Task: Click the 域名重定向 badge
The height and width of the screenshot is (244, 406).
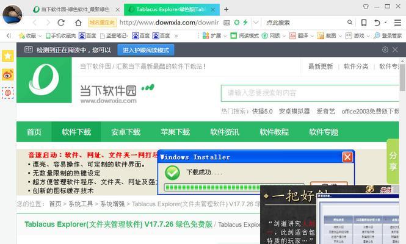Action: (103, 23)
